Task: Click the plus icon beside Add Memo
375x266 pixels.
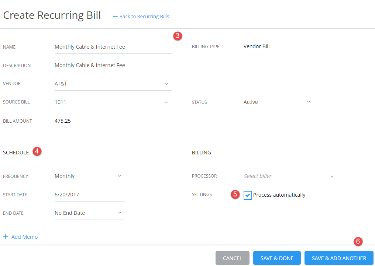Action: (6, 237)
